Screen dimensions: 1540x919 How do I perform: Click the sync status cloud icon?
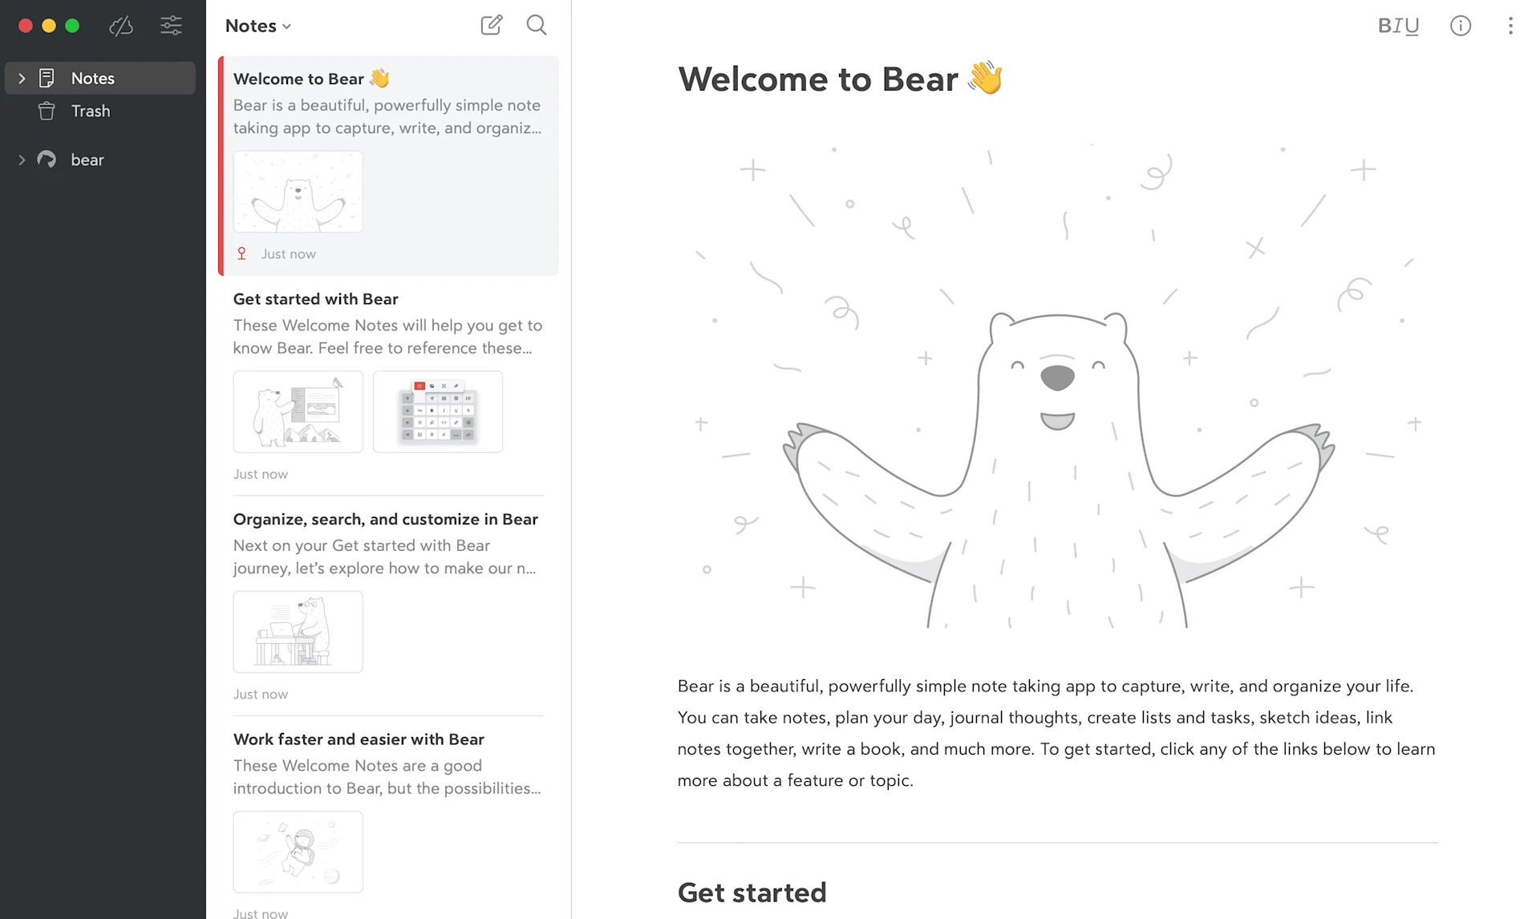[121, 26]
